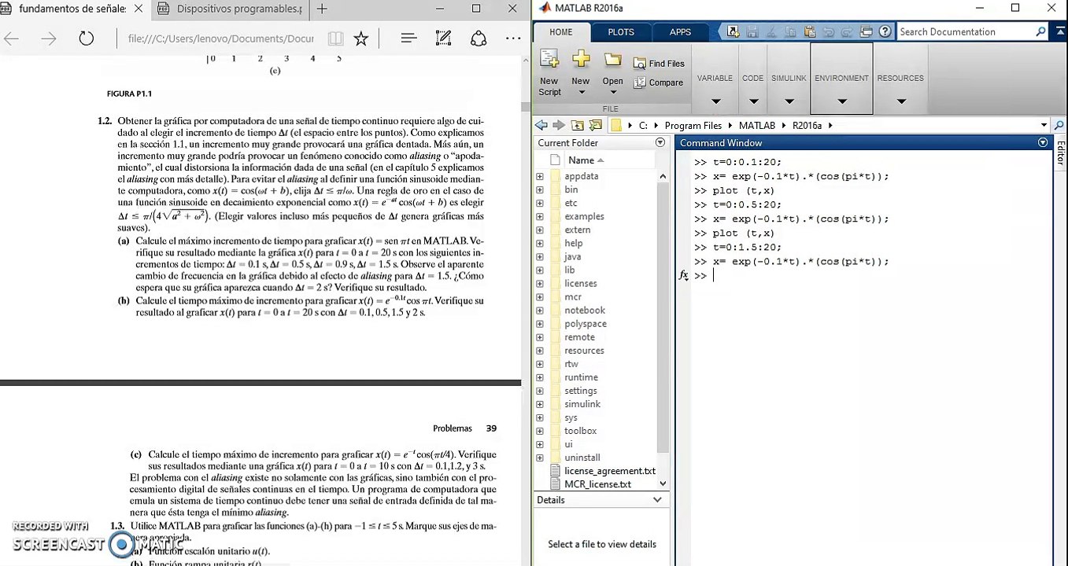Screen dimensions: 1068x566
Task: Click the Paste clipboard icon in MATLAB toolbar
Action: [809, 31]
